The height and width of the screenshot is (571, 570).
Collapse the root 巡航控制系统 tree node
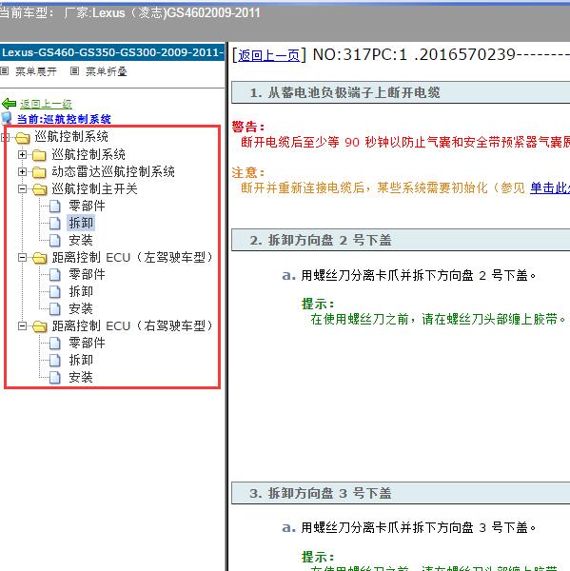[x=5, y=137]
